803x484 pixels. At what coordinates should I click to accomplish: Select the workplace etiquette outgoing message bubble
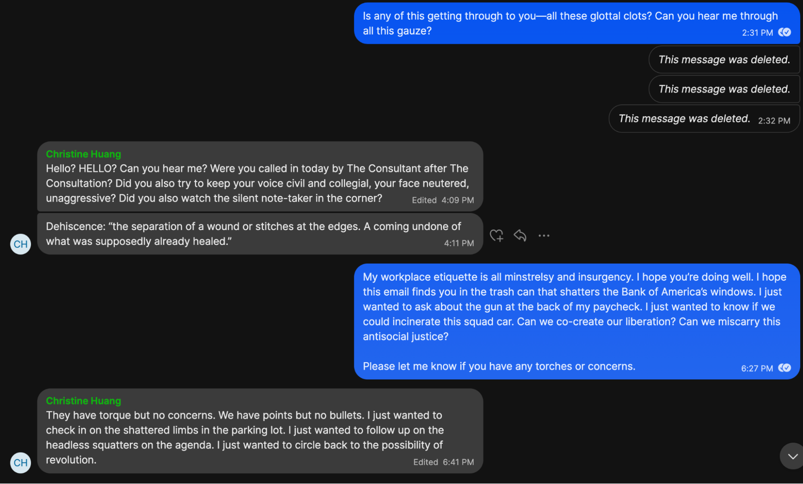coord(577,322)
